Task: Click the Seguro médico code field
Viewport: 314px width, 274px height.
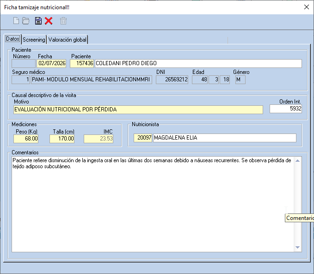Action: pos(21,79)
